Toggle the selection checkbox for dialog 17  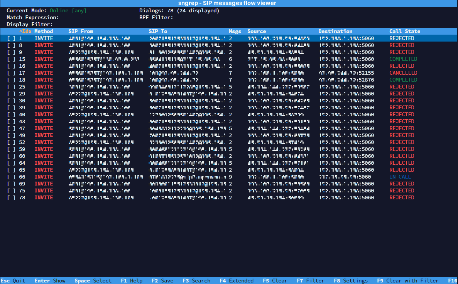click(12, 73)
